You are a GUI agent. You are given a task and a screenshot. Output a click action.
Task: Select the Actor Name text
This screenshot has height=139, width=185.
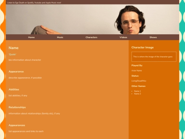[137, 71]
